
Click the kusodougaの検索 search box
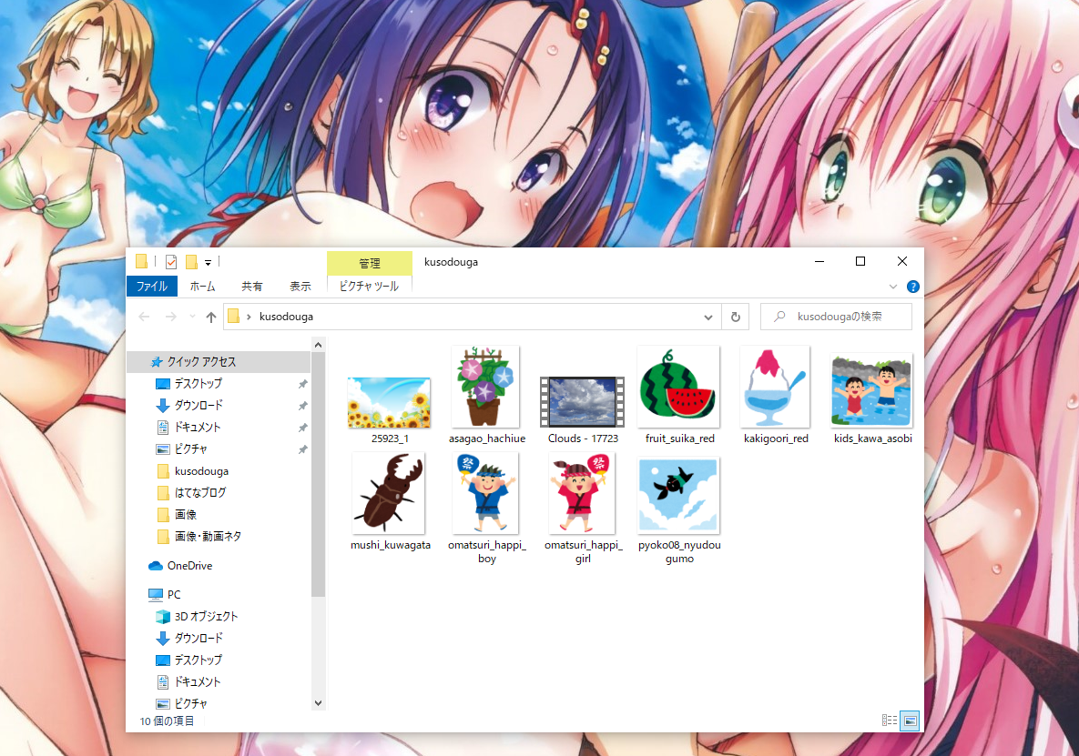[x=836, y=317]
